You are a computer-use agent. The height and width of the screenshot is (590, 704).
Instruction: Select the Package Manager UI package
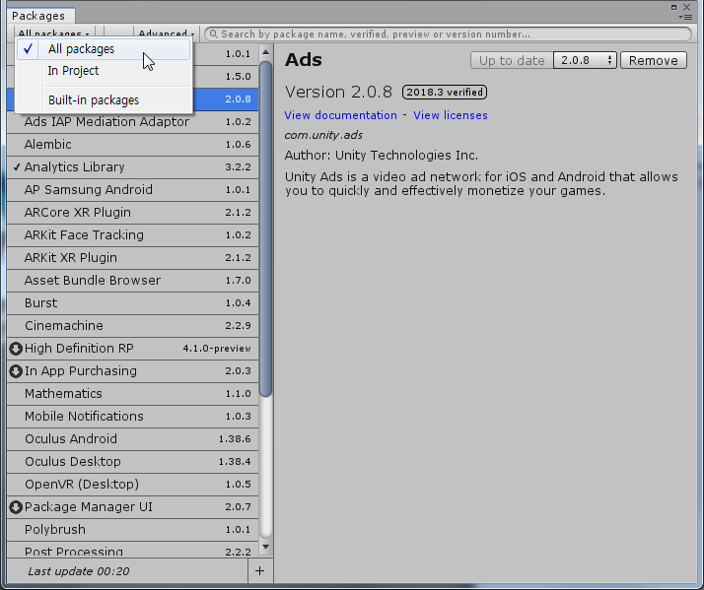point(133,507)
